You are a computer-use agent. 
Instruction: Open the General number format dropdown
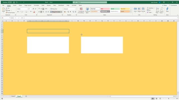click(x=76, y=9)
